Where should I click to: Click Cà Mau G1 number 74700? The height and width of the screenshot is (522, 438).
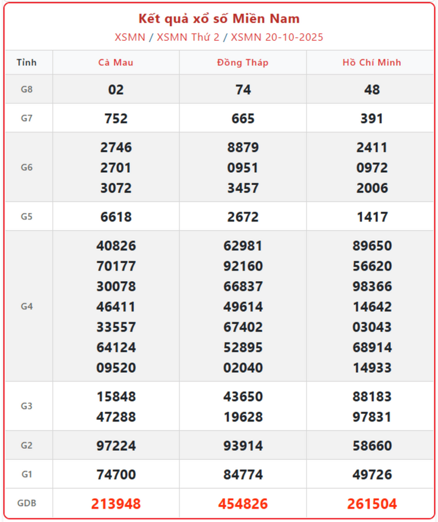[116, 475]
